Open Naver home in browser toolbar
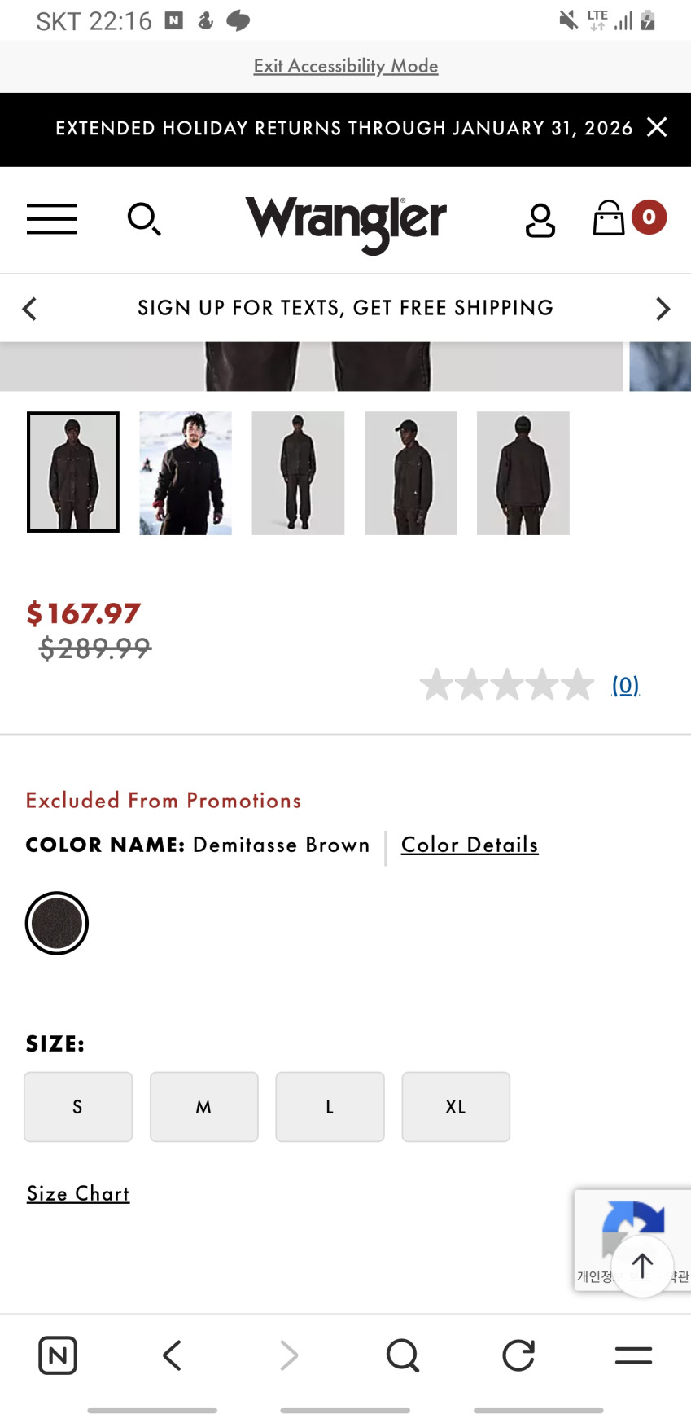691x1423 pixels. point(58,1355)
